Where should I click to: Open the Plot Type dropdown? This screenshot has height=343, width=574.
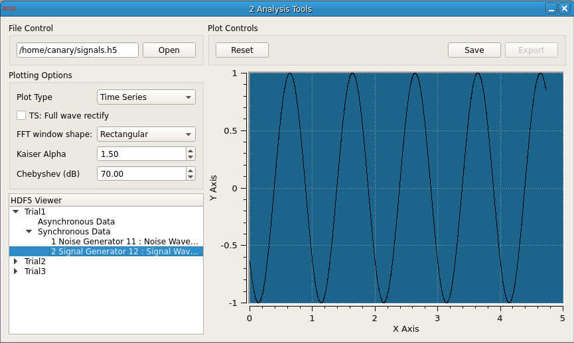[146, 97]
